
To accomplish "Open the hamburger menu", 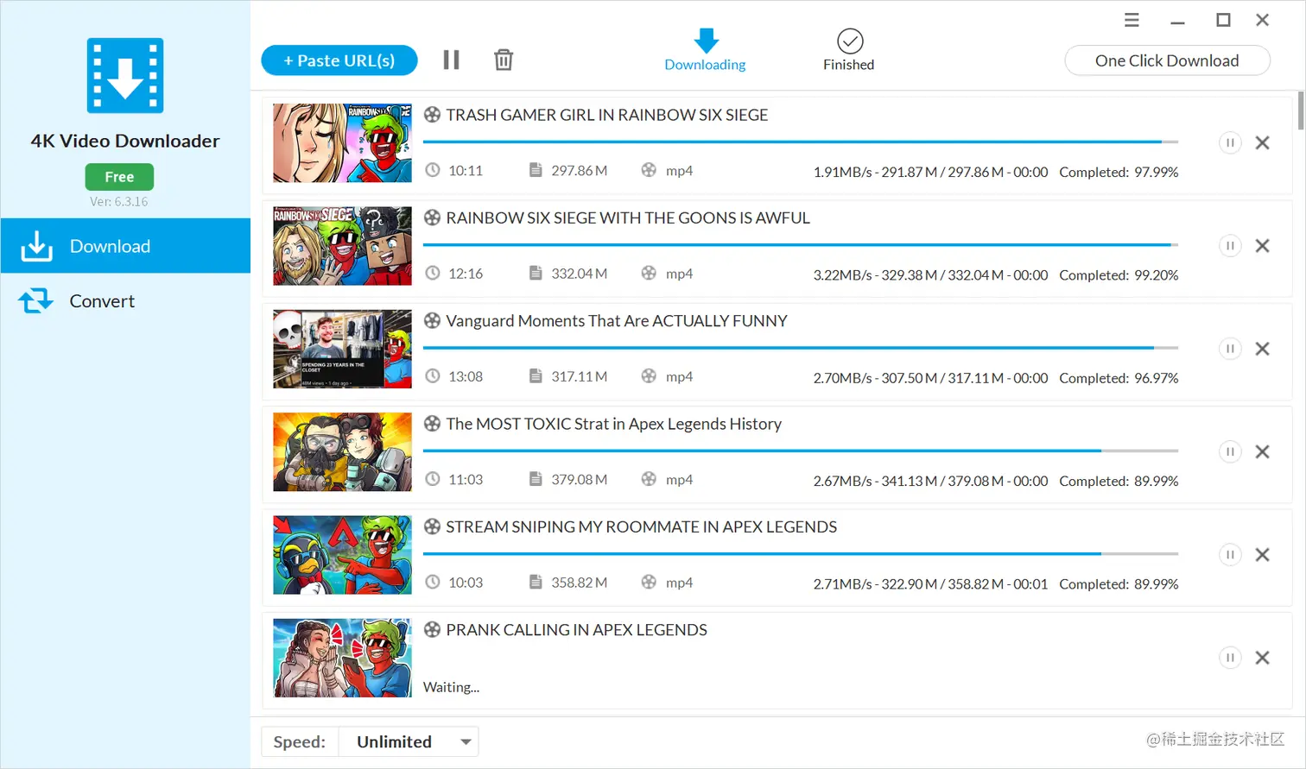I will 1132,19.
